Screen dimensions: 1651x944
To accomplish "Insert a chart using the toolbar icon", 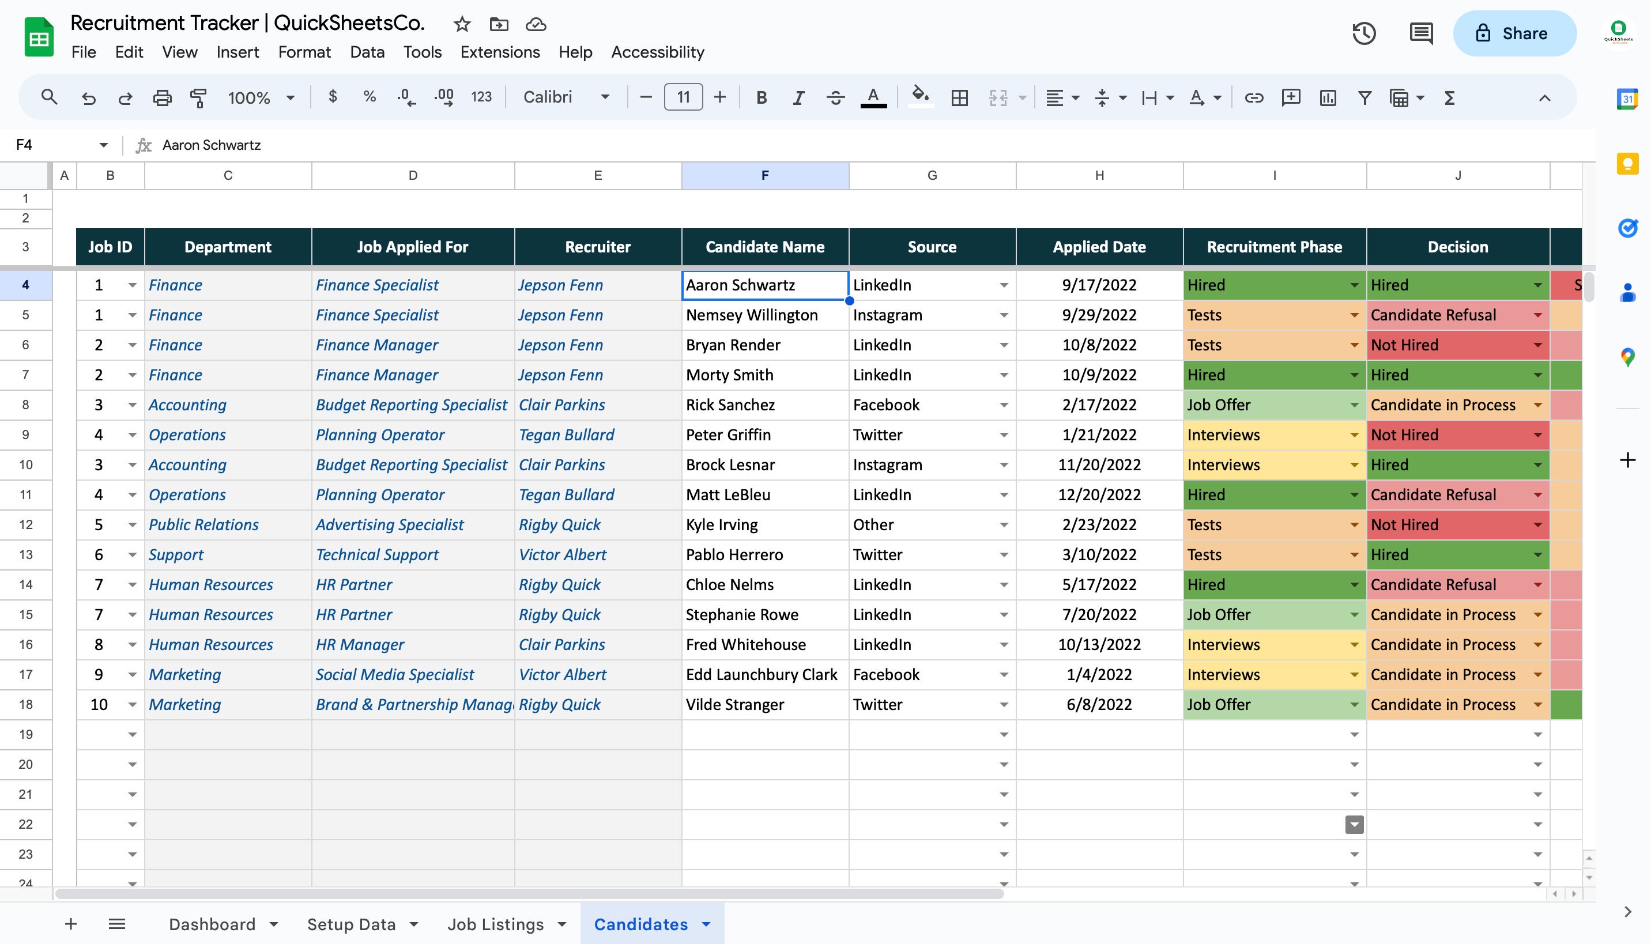I will [x=1328, y=97].
